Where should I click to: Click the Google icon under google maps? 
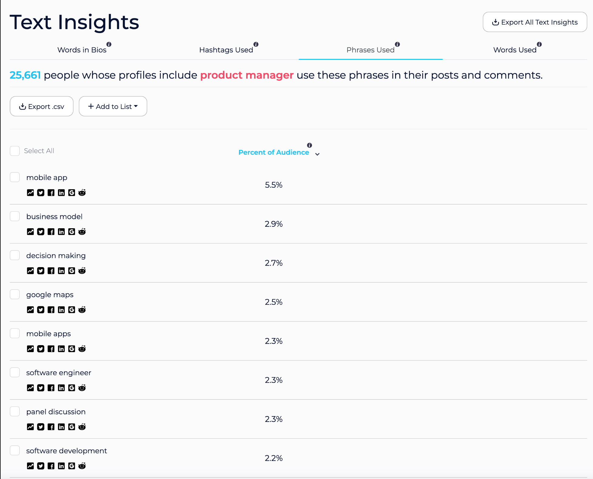tap(72, 310)
